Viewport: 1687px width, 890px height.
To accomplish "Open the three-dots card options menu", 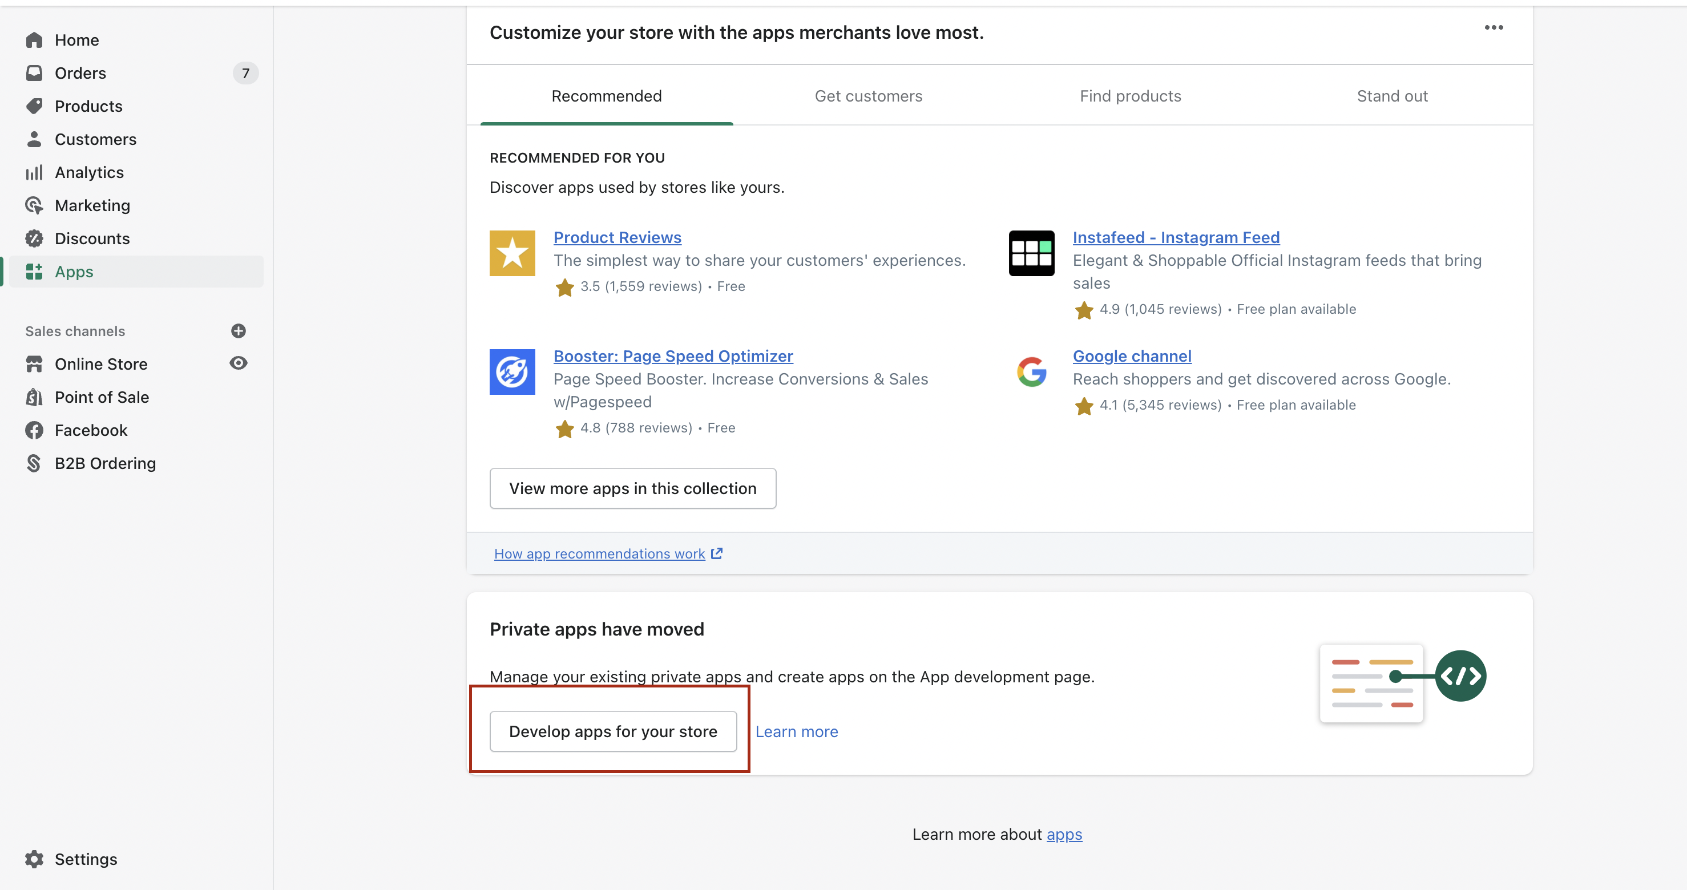I will coord(1494,27).
